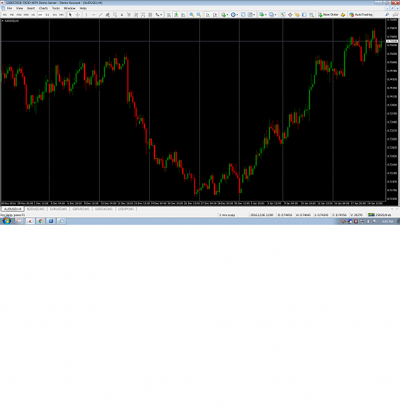400x412 pixels.
Task: Open the new chart dropdown
Action: [263, 15]
